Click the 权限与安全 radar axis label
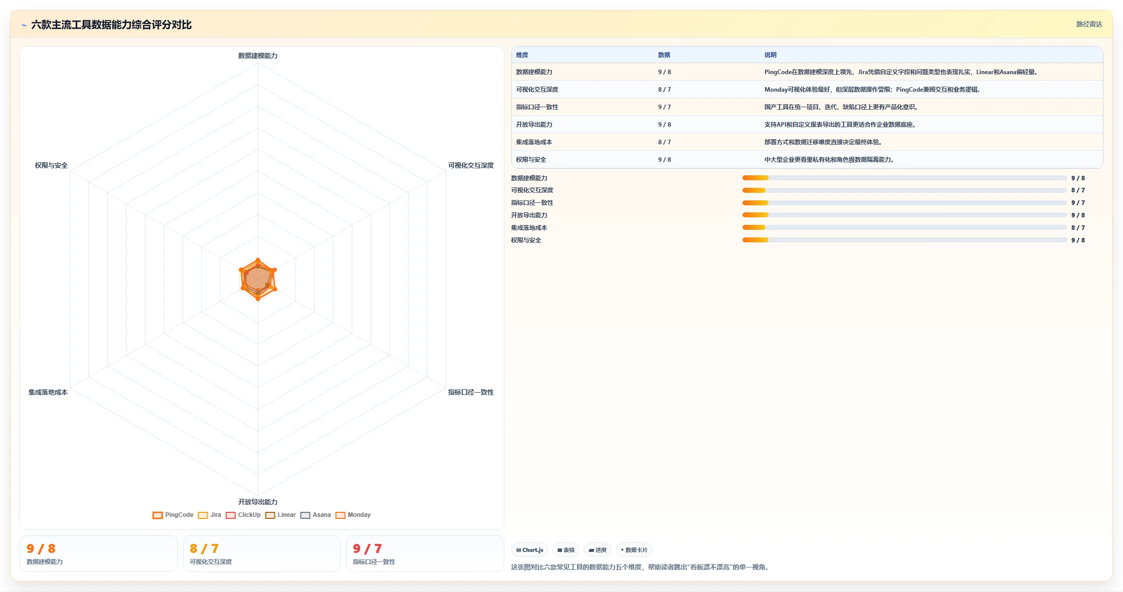The width and height of the screenshot is (1123, 592). tap(51, 165)
